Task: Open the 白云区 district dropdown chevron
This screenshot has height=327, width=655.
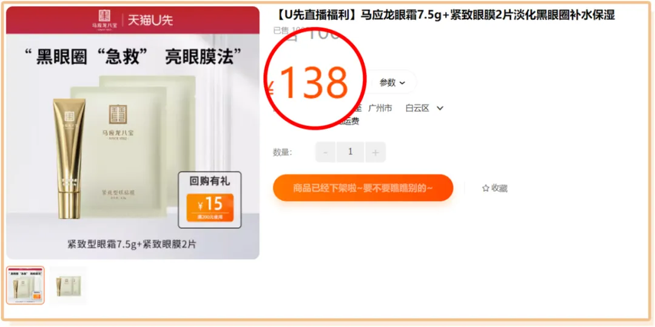Action: click(x=440, y=108)
